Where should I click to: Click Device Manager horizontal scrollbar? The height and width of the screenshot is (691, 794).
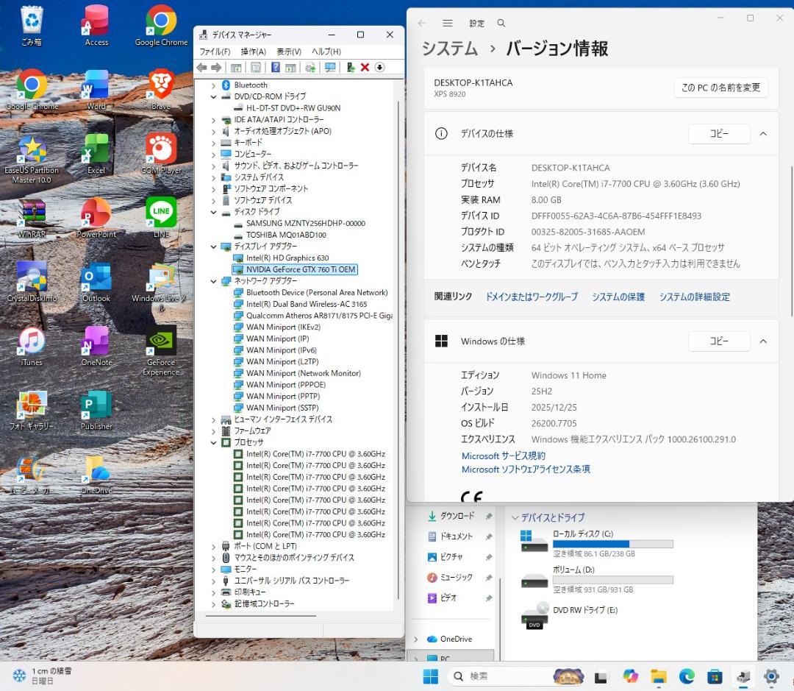[x=261, y=616]
